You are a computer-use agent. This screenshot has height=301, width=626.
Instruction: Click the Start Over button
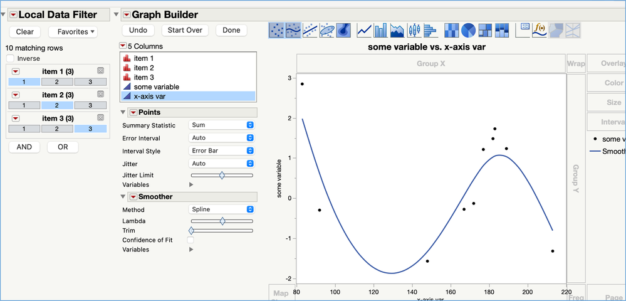pyautogui.click(x=185, y=30)
